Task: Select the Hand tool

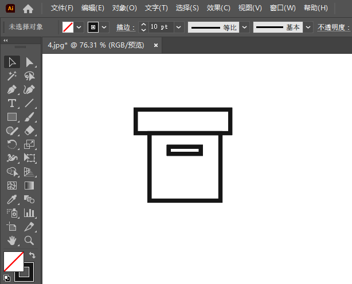Action: 12,240
